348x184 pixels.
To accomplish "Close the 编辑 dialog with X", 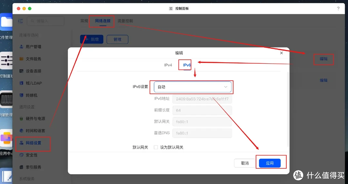I will [x=281, y=53].
